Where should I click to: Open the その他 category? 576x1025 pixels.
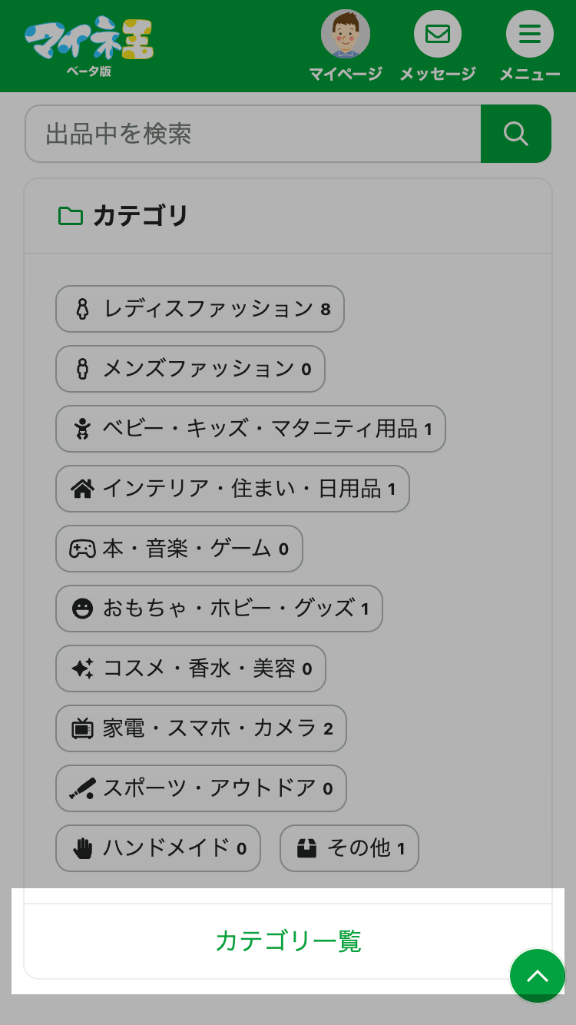(349, 848)
